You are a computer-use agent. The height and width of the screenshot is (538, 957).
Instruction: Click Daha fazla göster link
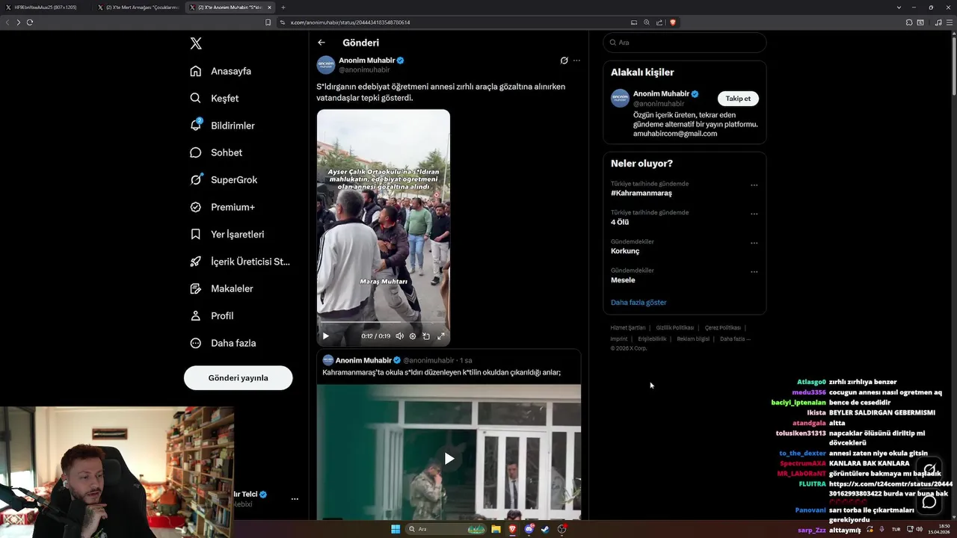click(638, 303)
